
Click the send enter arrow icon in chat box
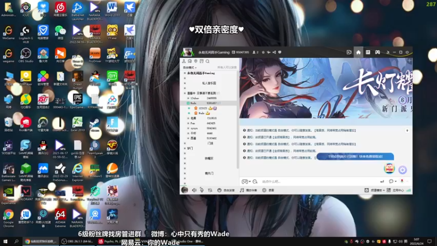pos(382,181)
